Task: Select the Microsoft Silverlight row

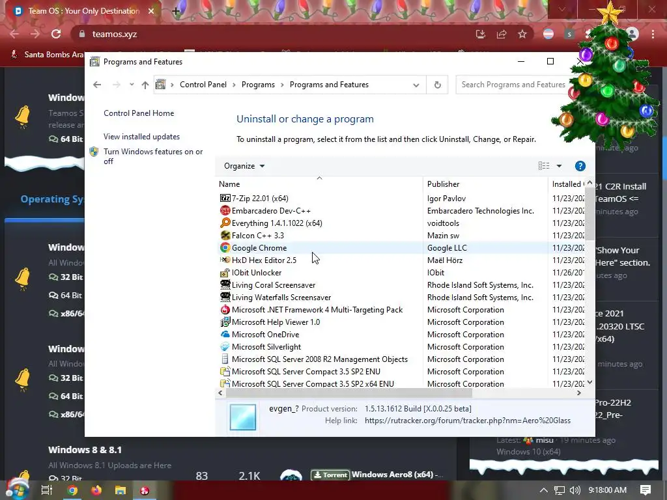Action: 400,346
